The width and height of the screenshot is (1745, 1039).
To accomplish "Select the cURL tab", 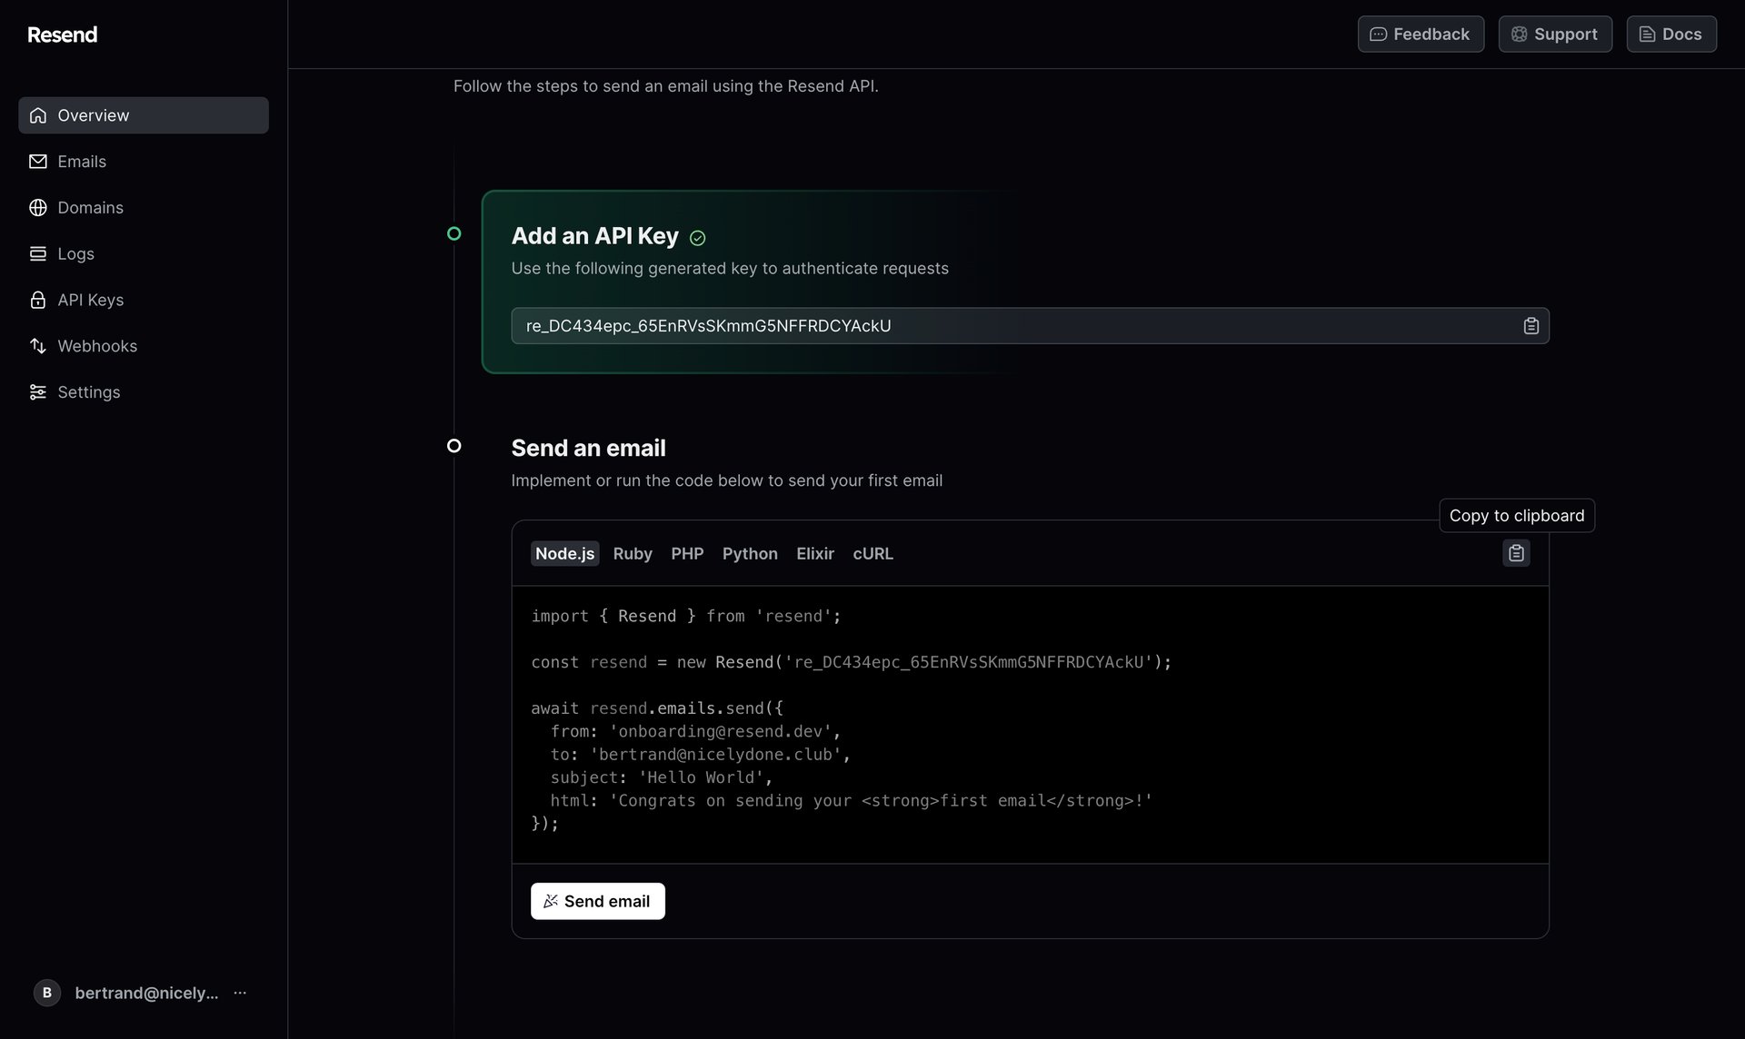I will pos(872,553).
